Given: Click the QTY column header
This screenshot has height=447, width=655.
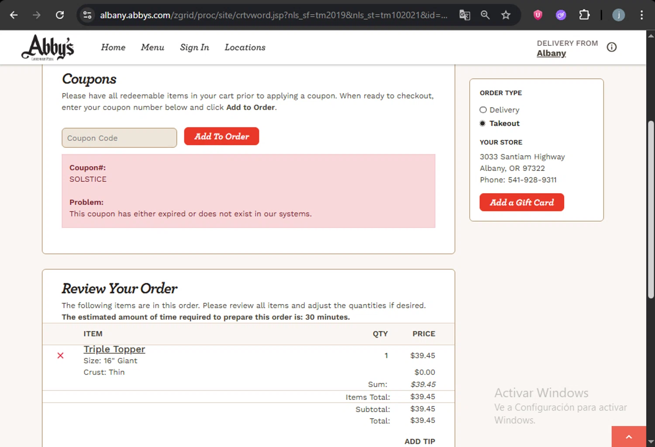Looking at the screenshot, I should coord(380,334).
